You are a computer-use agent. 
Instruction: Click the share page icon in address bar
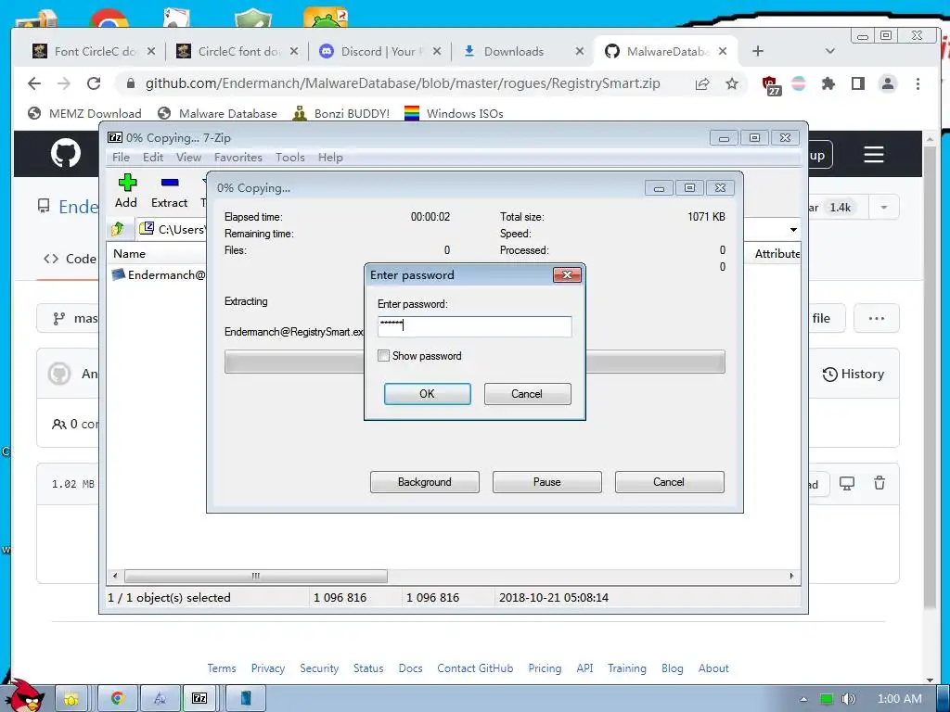click(x=702, y=83)
